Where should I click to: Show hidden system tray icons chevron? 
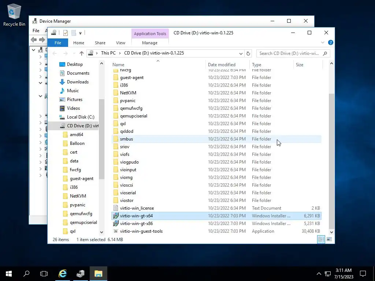319,274
